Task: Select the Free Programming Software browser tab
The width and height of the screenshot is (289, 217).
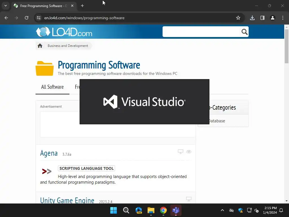Action: pyautogui.click(x=44, y=6)
